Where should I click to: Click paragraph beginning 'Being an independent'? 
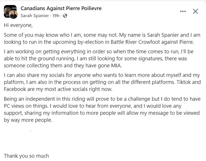(102, 109)
